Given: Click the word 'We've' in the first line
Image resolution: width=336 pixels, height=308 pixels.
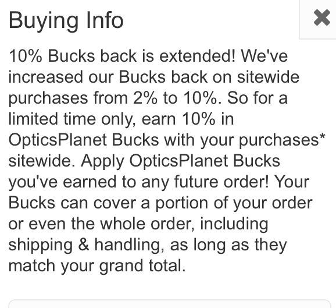Looking at the screenshot, I should tap(264, 56).
